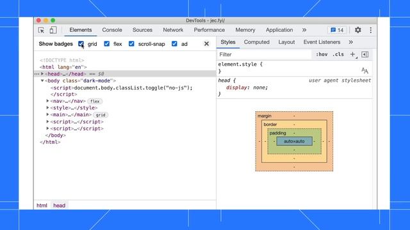Open the font editor AA icon
This screenshot has height=230, width=410.
tap(365, 70)
